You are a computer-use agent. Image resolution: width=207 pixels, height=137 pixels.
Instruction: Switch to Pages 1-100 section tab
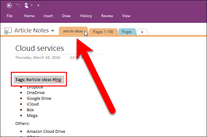pyautogui.click(x=103, y=32)
